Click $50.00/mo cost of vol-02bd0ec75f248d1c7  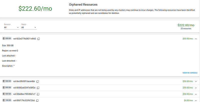(x=188, y=94)
